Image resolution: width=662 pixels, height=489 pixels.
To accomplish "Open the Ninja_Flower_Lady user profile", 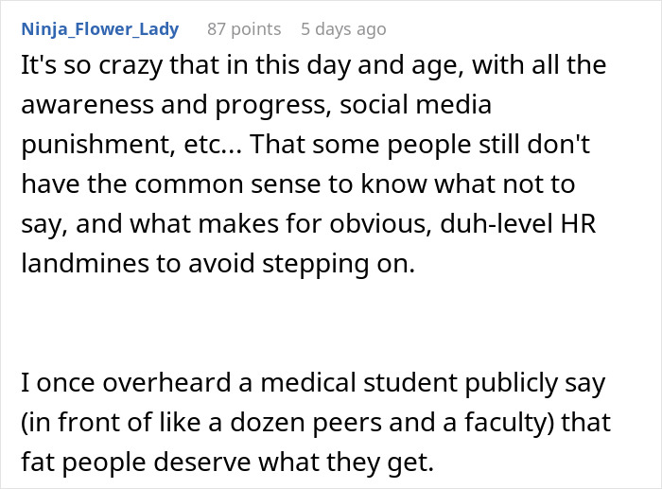I will point(100,29).
